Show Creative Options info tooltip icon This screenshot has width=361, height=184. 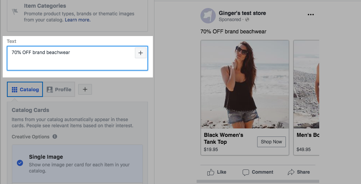tap(55, 137)
